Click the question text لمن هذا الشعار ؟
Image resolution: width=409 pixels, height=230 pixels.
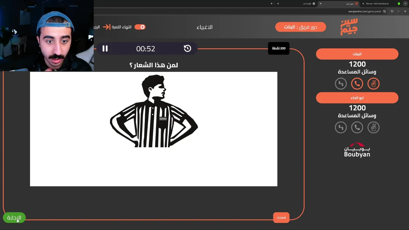point(153,65)
